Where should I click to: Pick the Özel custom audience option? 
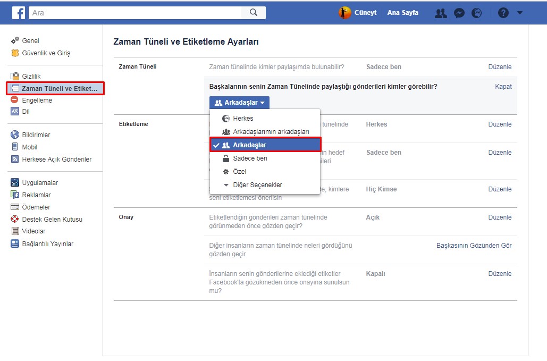coord(239,172)
